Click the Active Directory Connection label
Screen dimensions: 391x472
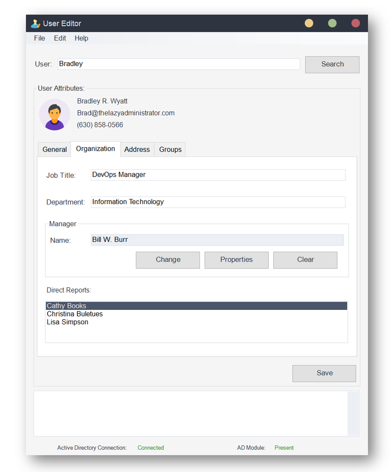pyautogui.click(x=92, y=447)
